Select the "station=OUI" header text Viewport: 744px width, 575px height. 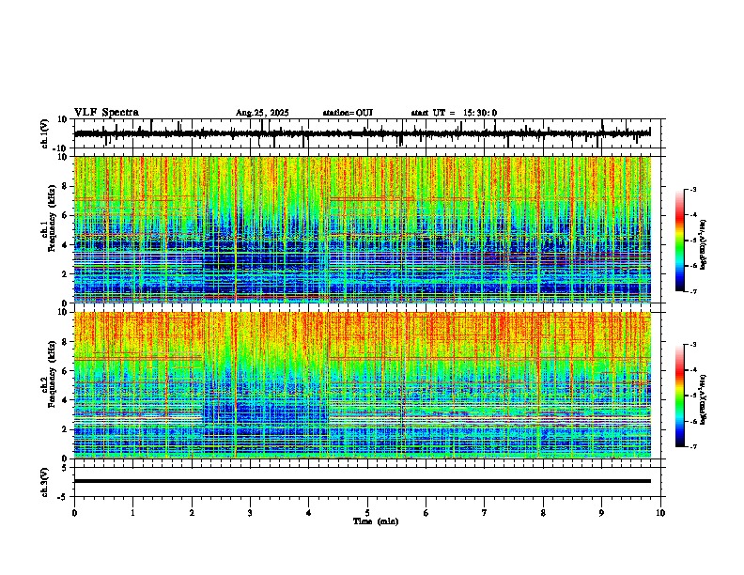click(348, 113)
